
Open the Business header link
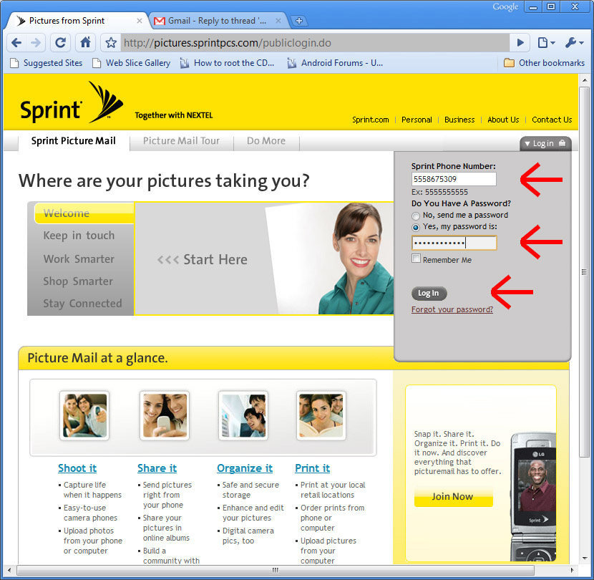point(459,120)
